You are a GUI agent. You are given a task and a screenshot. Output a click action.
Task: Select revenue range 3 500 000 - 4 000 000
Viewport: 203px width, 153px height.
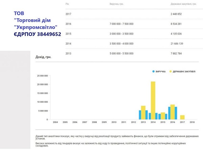pyautogui.click(x=121, y=44)
